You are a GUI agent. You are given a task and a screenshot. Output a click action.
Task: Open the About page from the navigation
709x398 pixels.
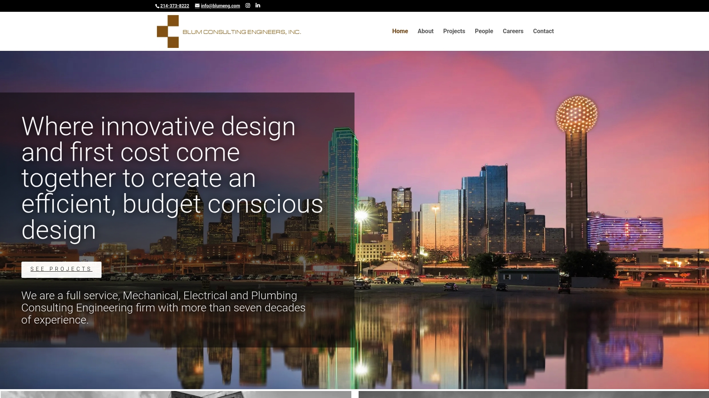pyautogui.click(x=425, y=31)
